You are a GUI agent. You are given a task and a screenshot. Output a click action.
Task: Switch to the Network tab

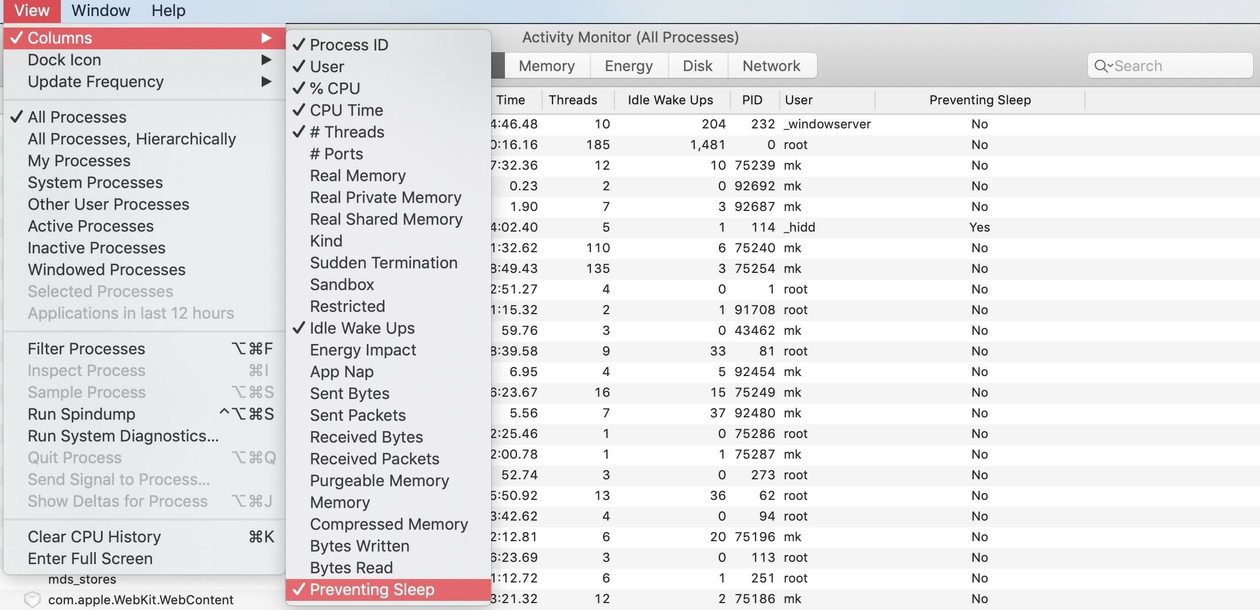pyautogui.click(x=771, y=66)
